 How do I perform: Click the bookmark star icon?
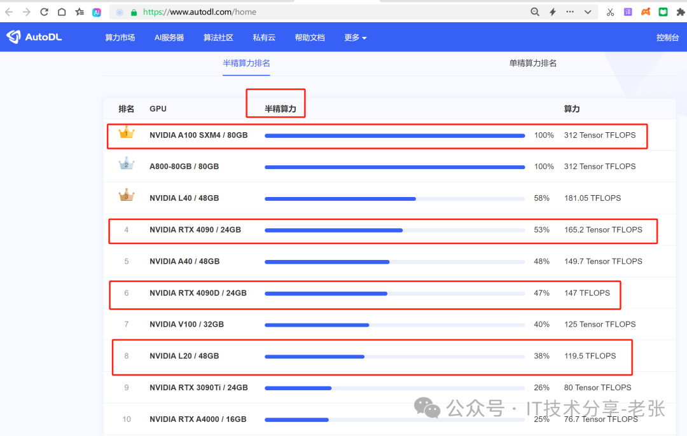click(80, 12)
